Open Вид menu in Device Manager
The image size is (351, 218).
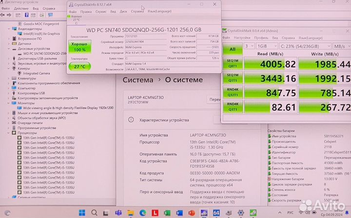(36, 8)
